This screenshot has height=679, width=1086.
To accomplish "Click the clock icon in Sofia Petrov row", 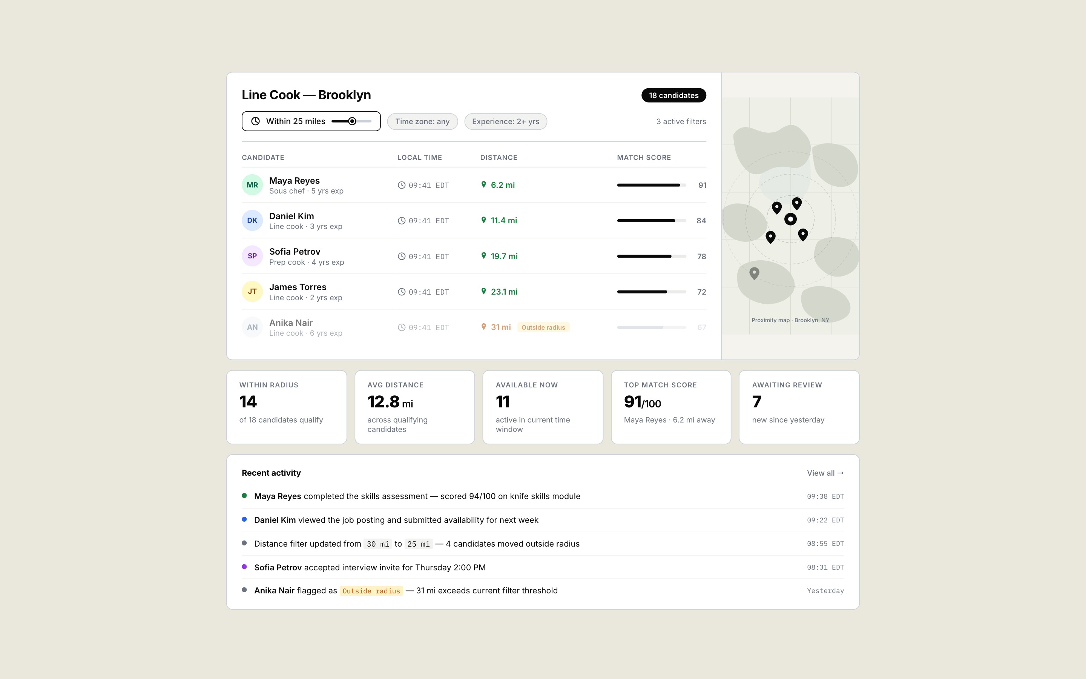I will click(402, 257).
